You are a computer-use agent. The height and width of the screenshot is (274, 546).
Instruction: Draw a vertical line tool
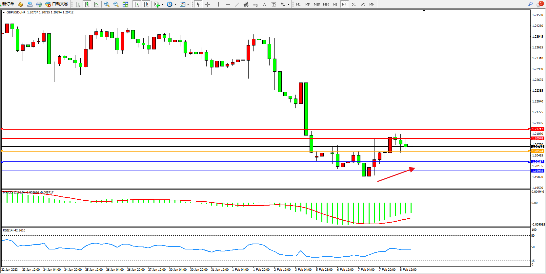click(218, 4)
